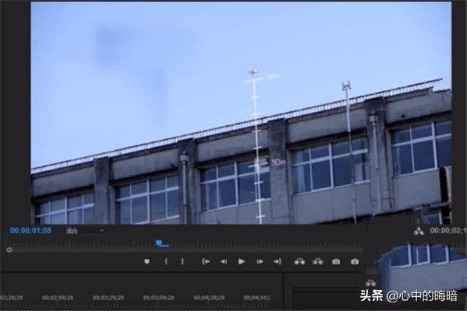467x311 pixels.
Task: Click timeline ruler label 00;03;29;29
Action: tap(108, 298)
